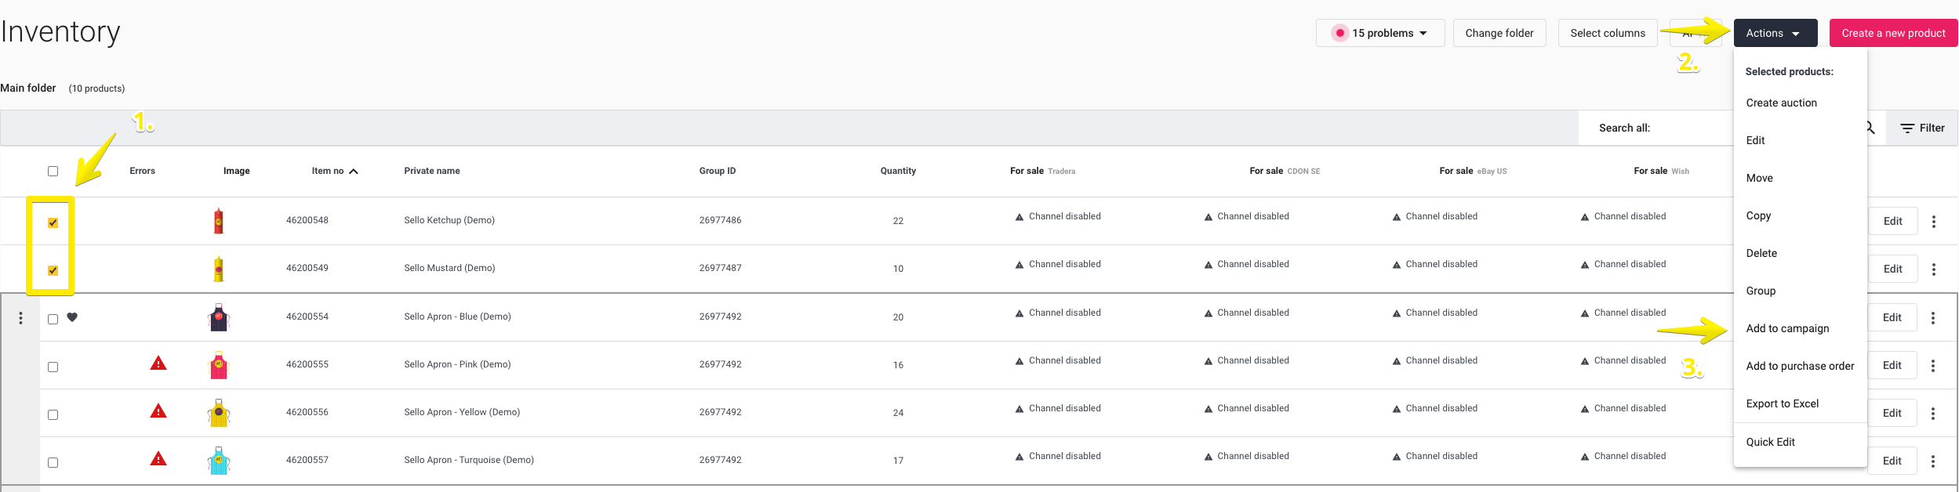The width and height of the screenshot is (1959, 492).
Task: Uncheck the Sello Ketchup row checkbox
Action: coord(53,222)
